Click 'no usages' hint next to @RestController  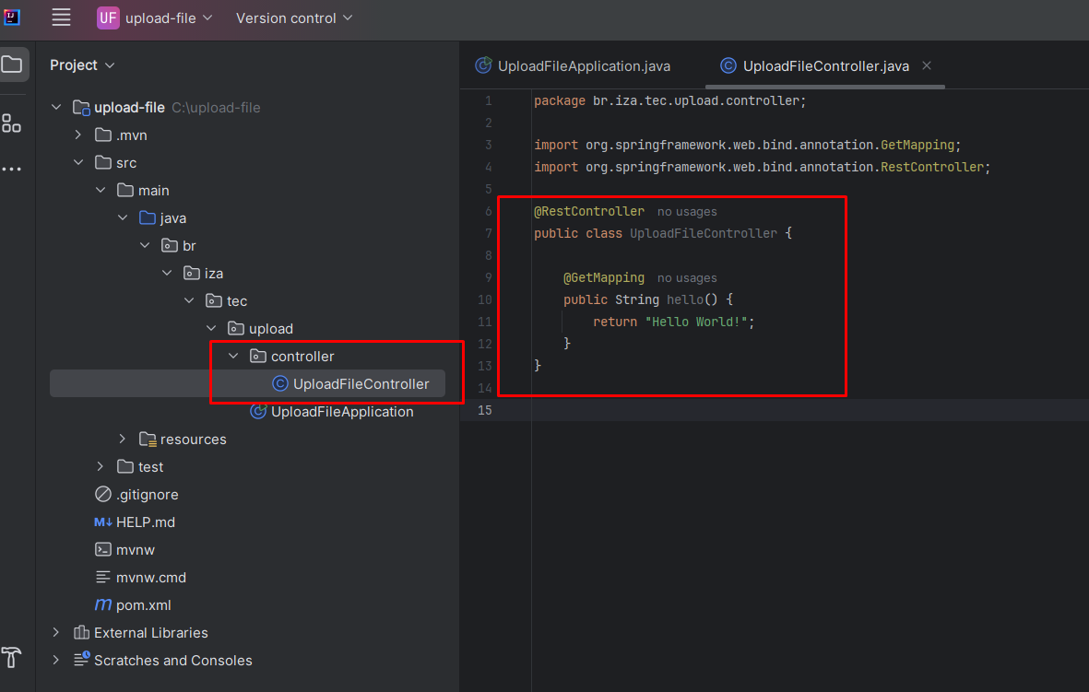click(x=687, y=212)
